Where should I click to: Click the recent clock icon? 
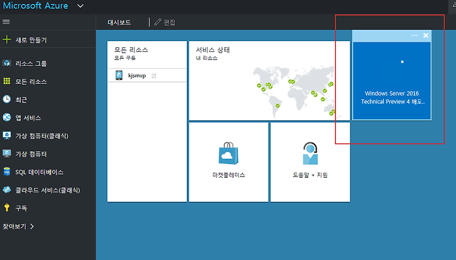coord(7,99)
